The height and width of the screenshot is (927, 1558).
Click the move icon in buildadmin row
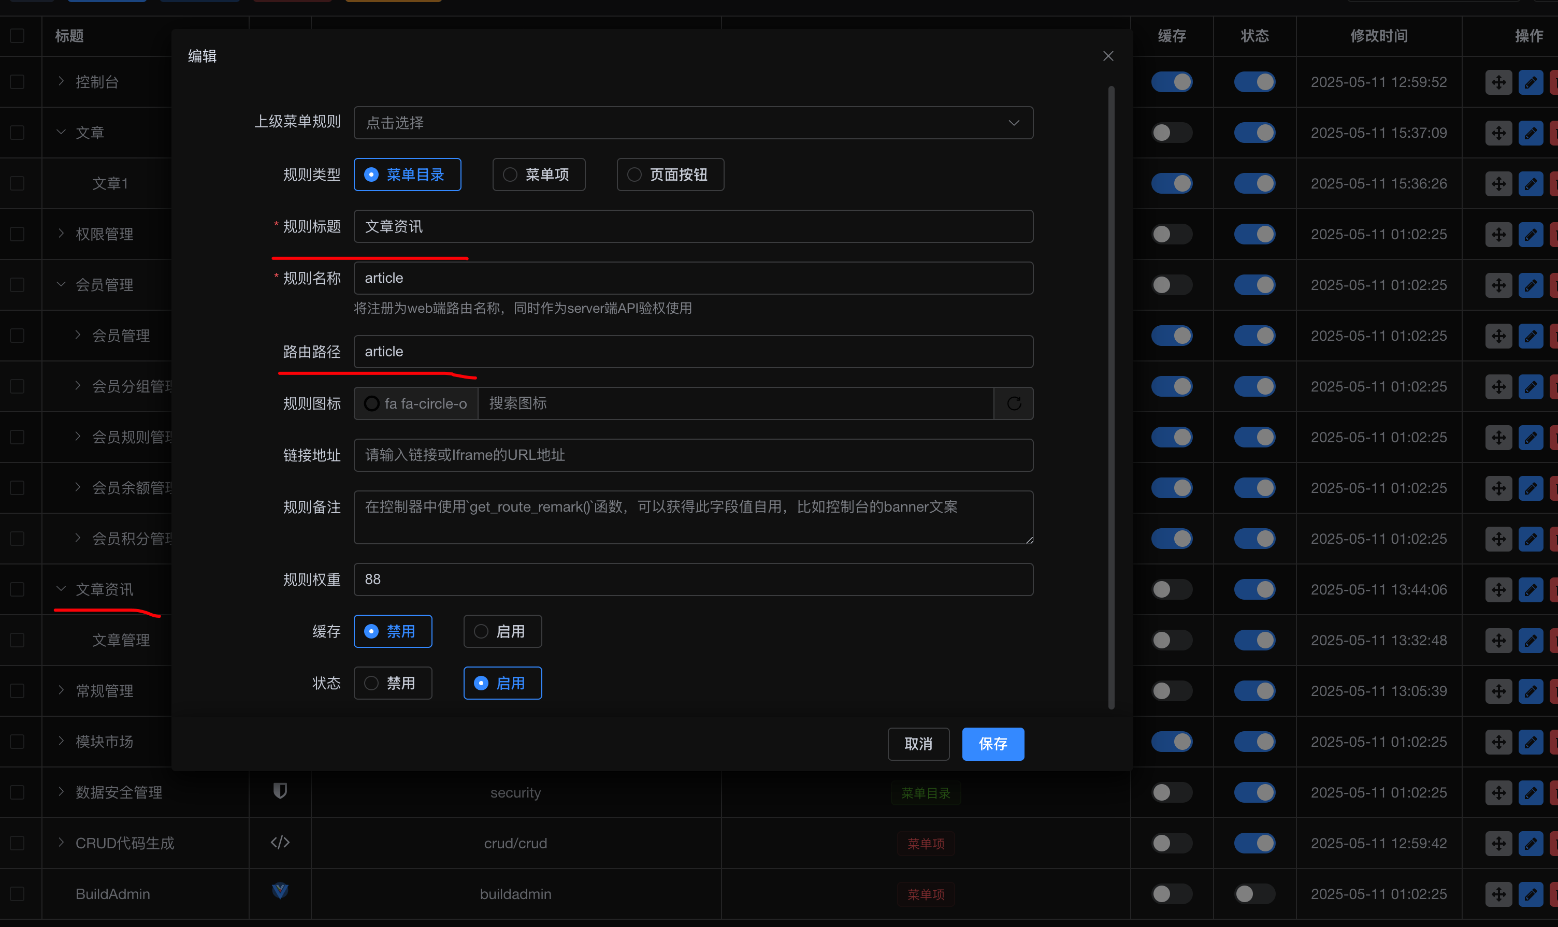1498,894
